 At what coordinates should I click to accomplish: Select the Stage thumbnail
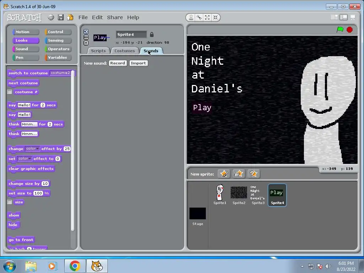[198, 216]
